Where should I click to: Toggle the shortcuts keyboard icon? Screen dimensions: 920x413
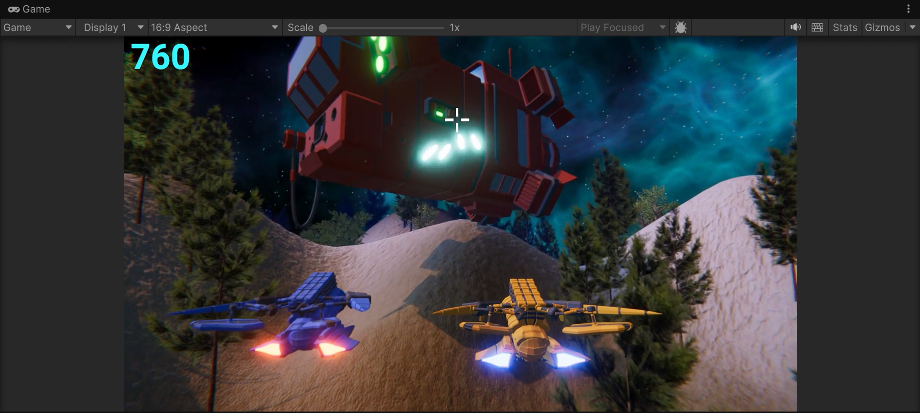(x=817, y=27)
